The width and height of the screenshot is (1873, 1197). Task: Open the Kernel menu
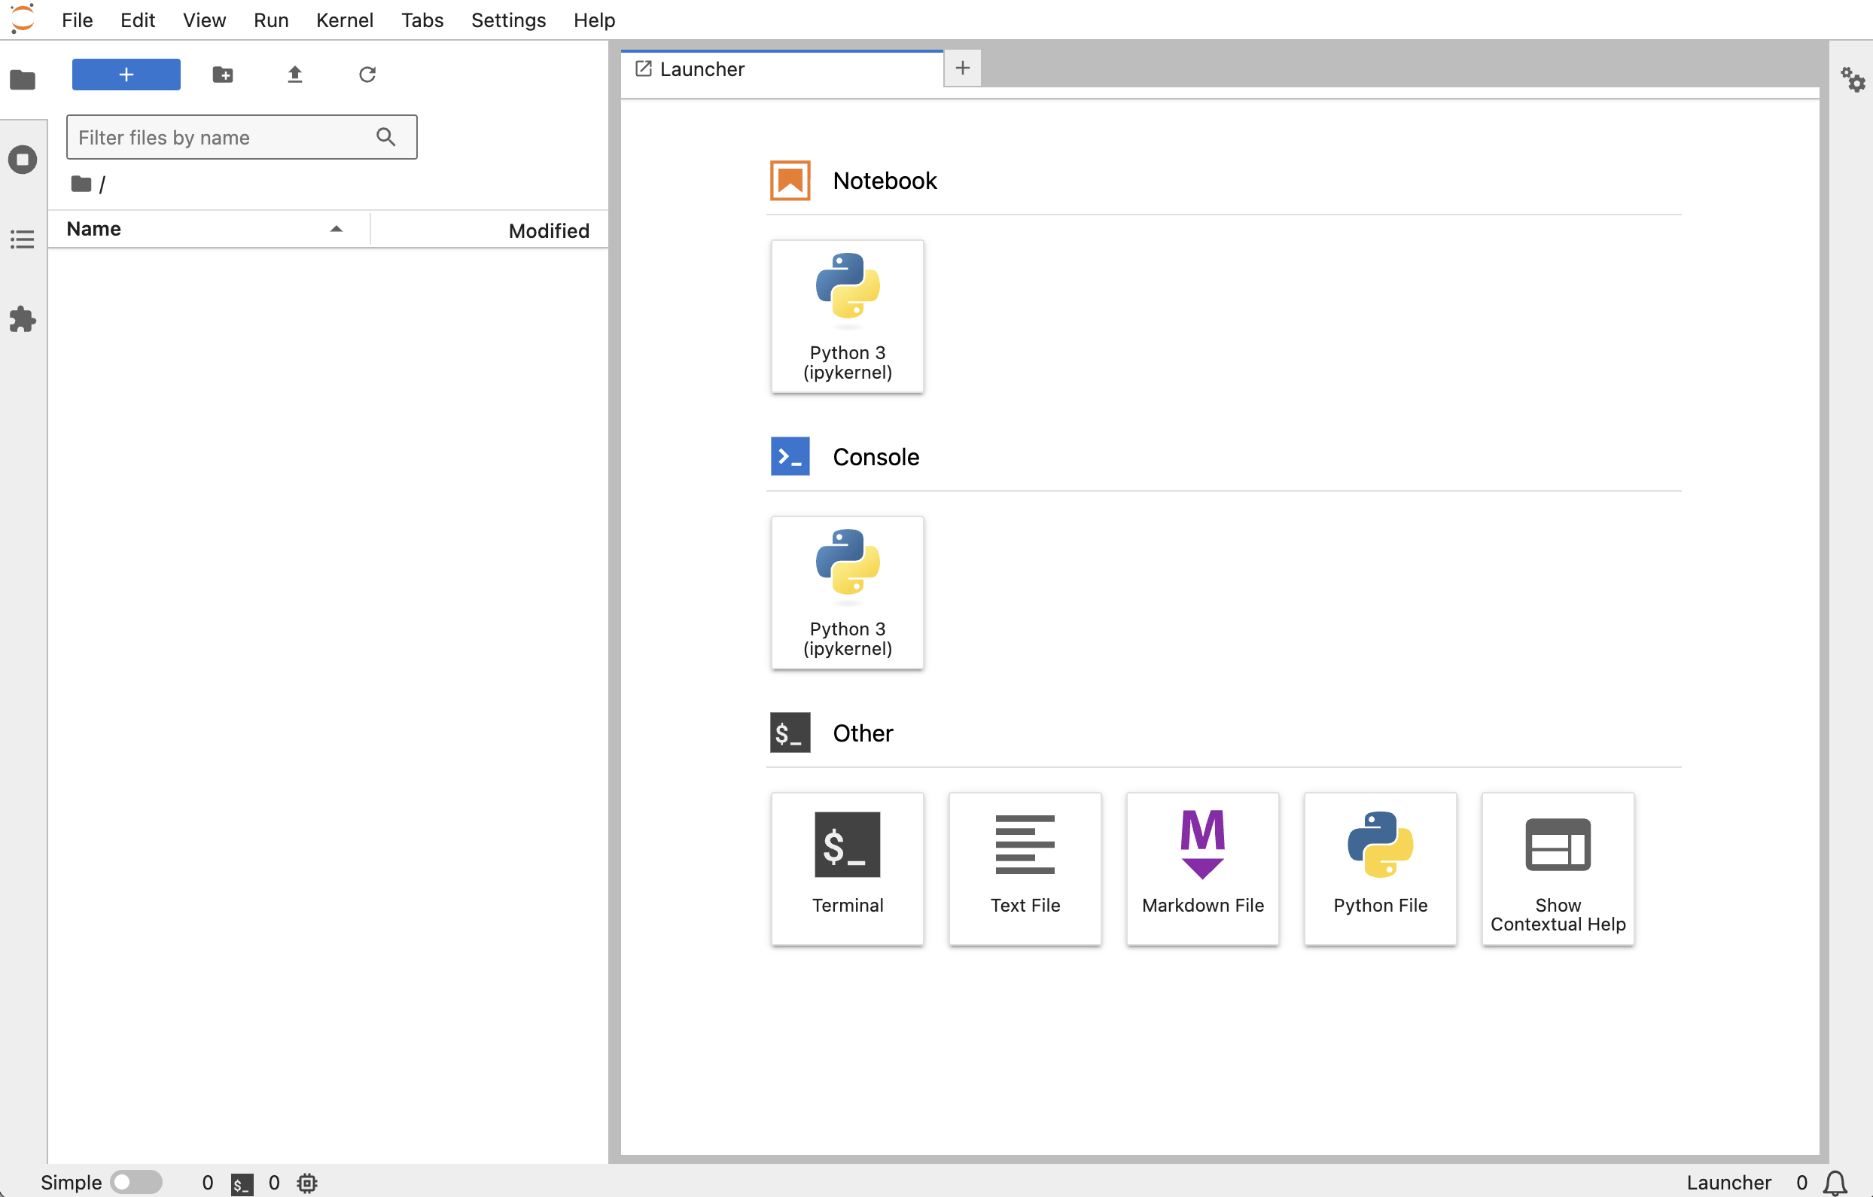(x=344, y=20)
